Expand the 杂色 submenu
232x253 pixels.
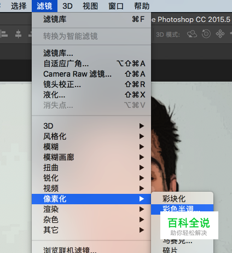coord(91,220)
